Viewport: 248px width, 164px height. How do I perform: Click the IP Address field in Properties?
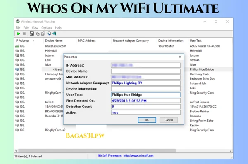(x=145, y=65)
